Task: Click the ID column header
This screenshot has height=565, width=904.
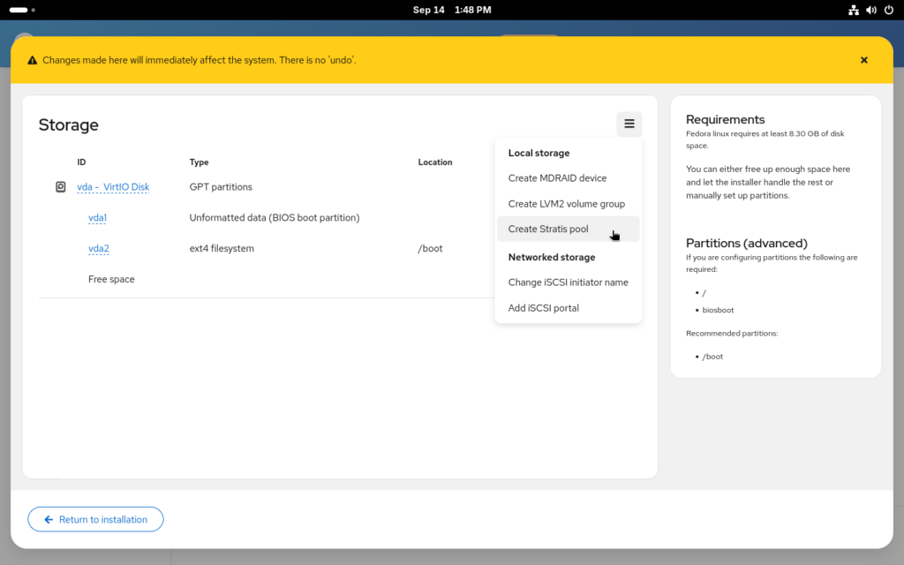Action: 81,162
